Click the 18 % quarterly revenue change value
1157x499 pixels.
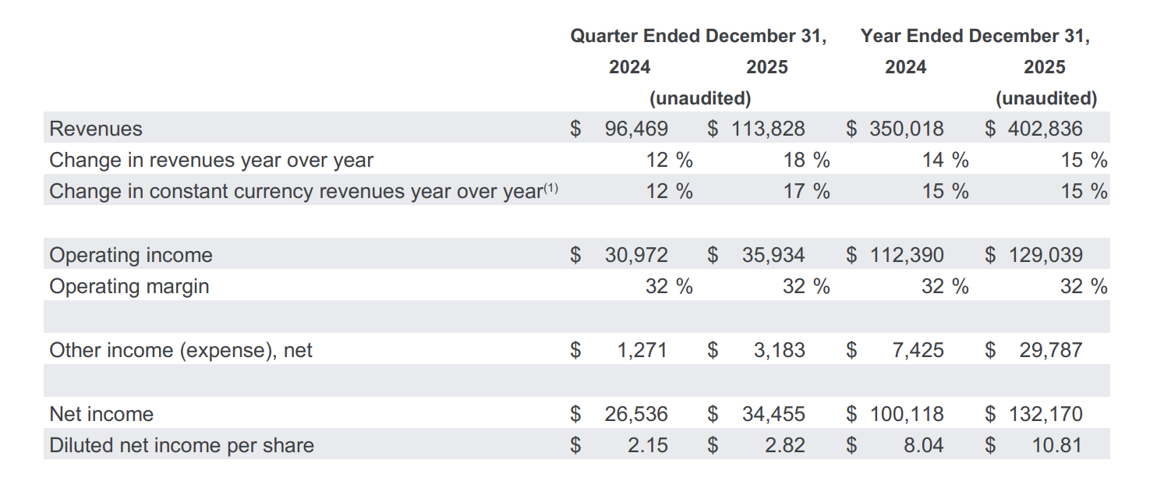pyautogui.click(x=806, y=160)
